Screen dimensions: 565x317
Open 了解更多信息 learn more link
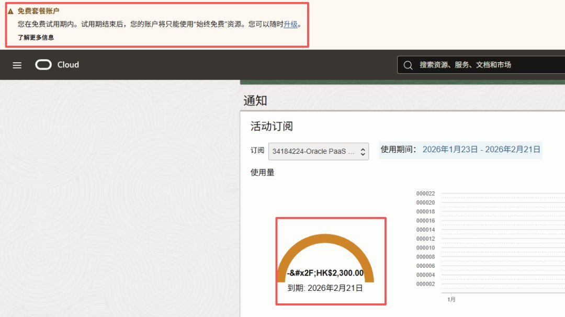click(x=36, y=38)
